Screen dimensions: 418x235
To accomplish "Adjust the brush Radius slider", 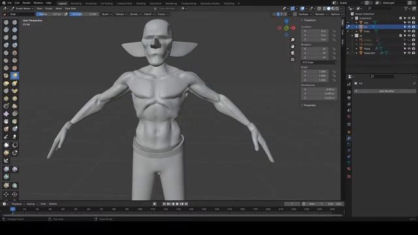I will [x=50, y=14].
